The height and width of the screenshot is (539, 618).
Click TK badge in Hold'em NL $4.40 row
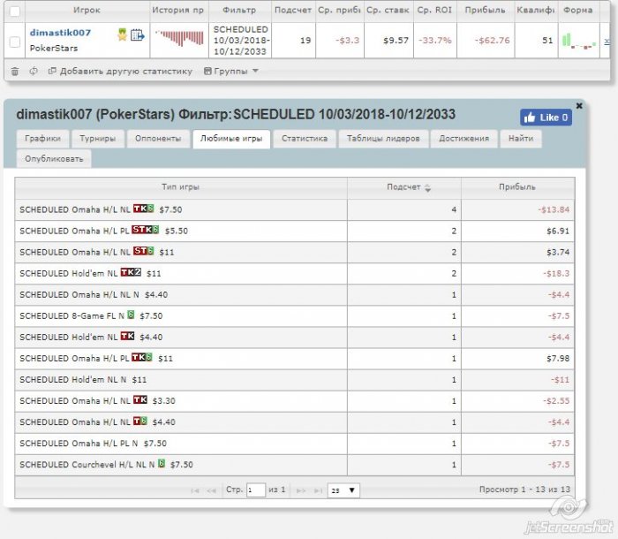tap(127, 336)
